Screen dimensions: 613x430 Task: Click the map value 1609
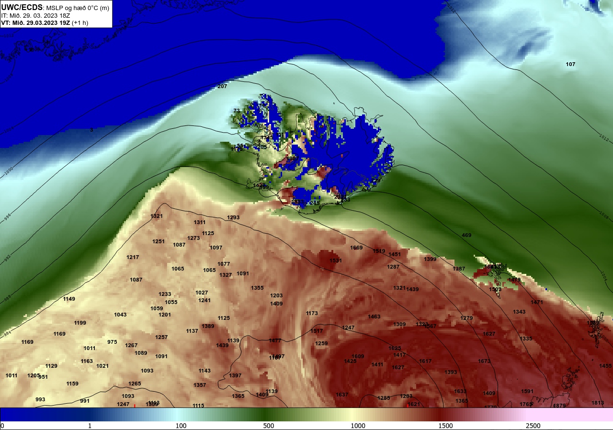click(x=358, y=356)
